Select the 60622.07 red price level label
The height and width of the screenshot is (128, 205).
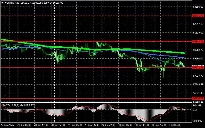tap(198, 42)
